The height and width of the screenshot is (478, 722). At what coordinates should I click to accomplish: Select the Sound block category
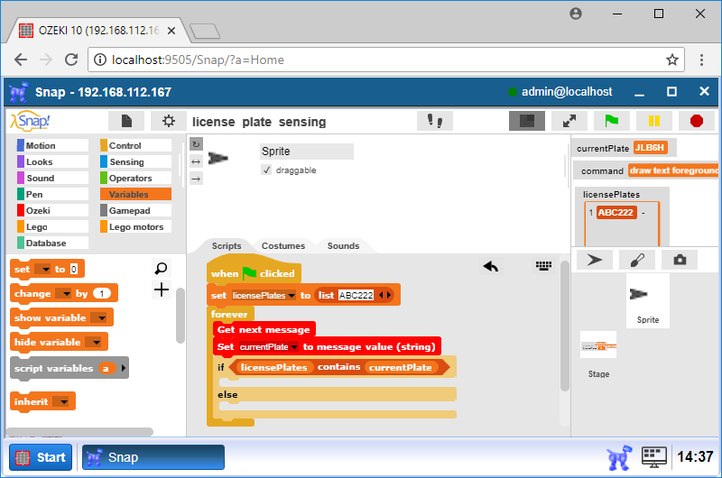coord(52,178)
